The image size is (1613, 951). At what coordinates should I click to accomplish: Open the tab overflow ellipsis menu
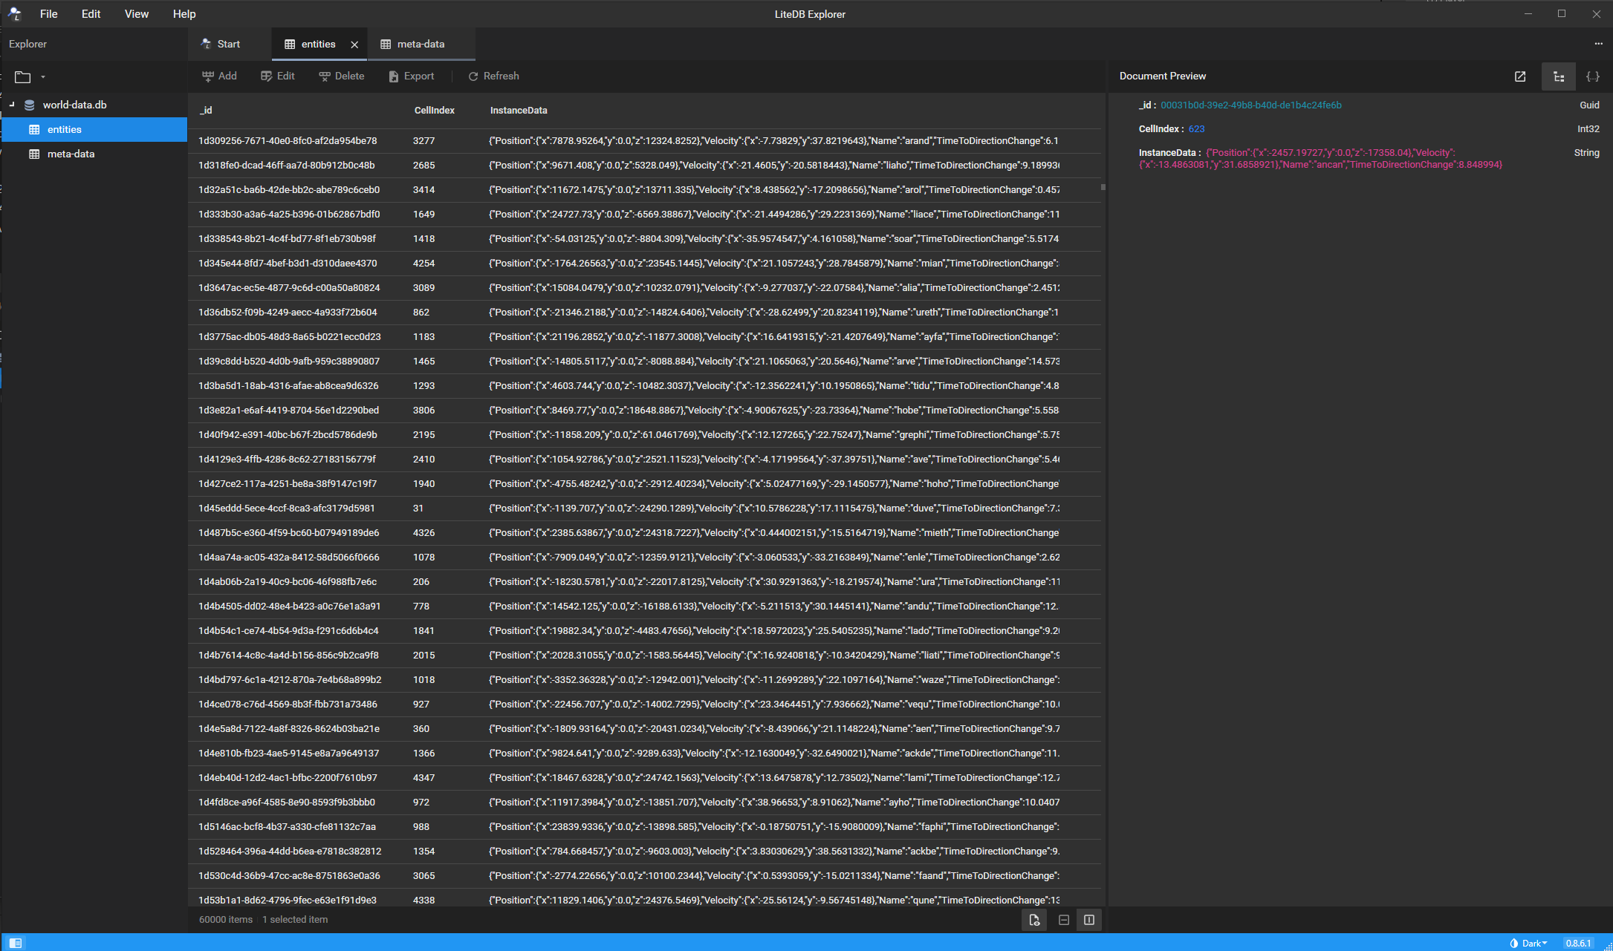(x=1598, y=44)
